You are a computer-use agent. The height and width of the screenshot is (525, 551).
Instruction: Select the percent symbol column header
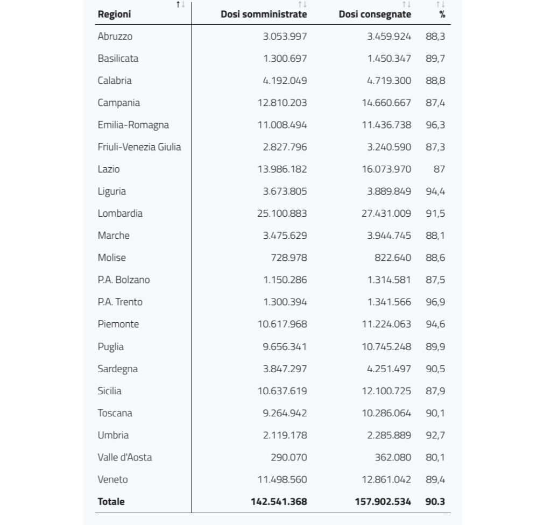442,15
